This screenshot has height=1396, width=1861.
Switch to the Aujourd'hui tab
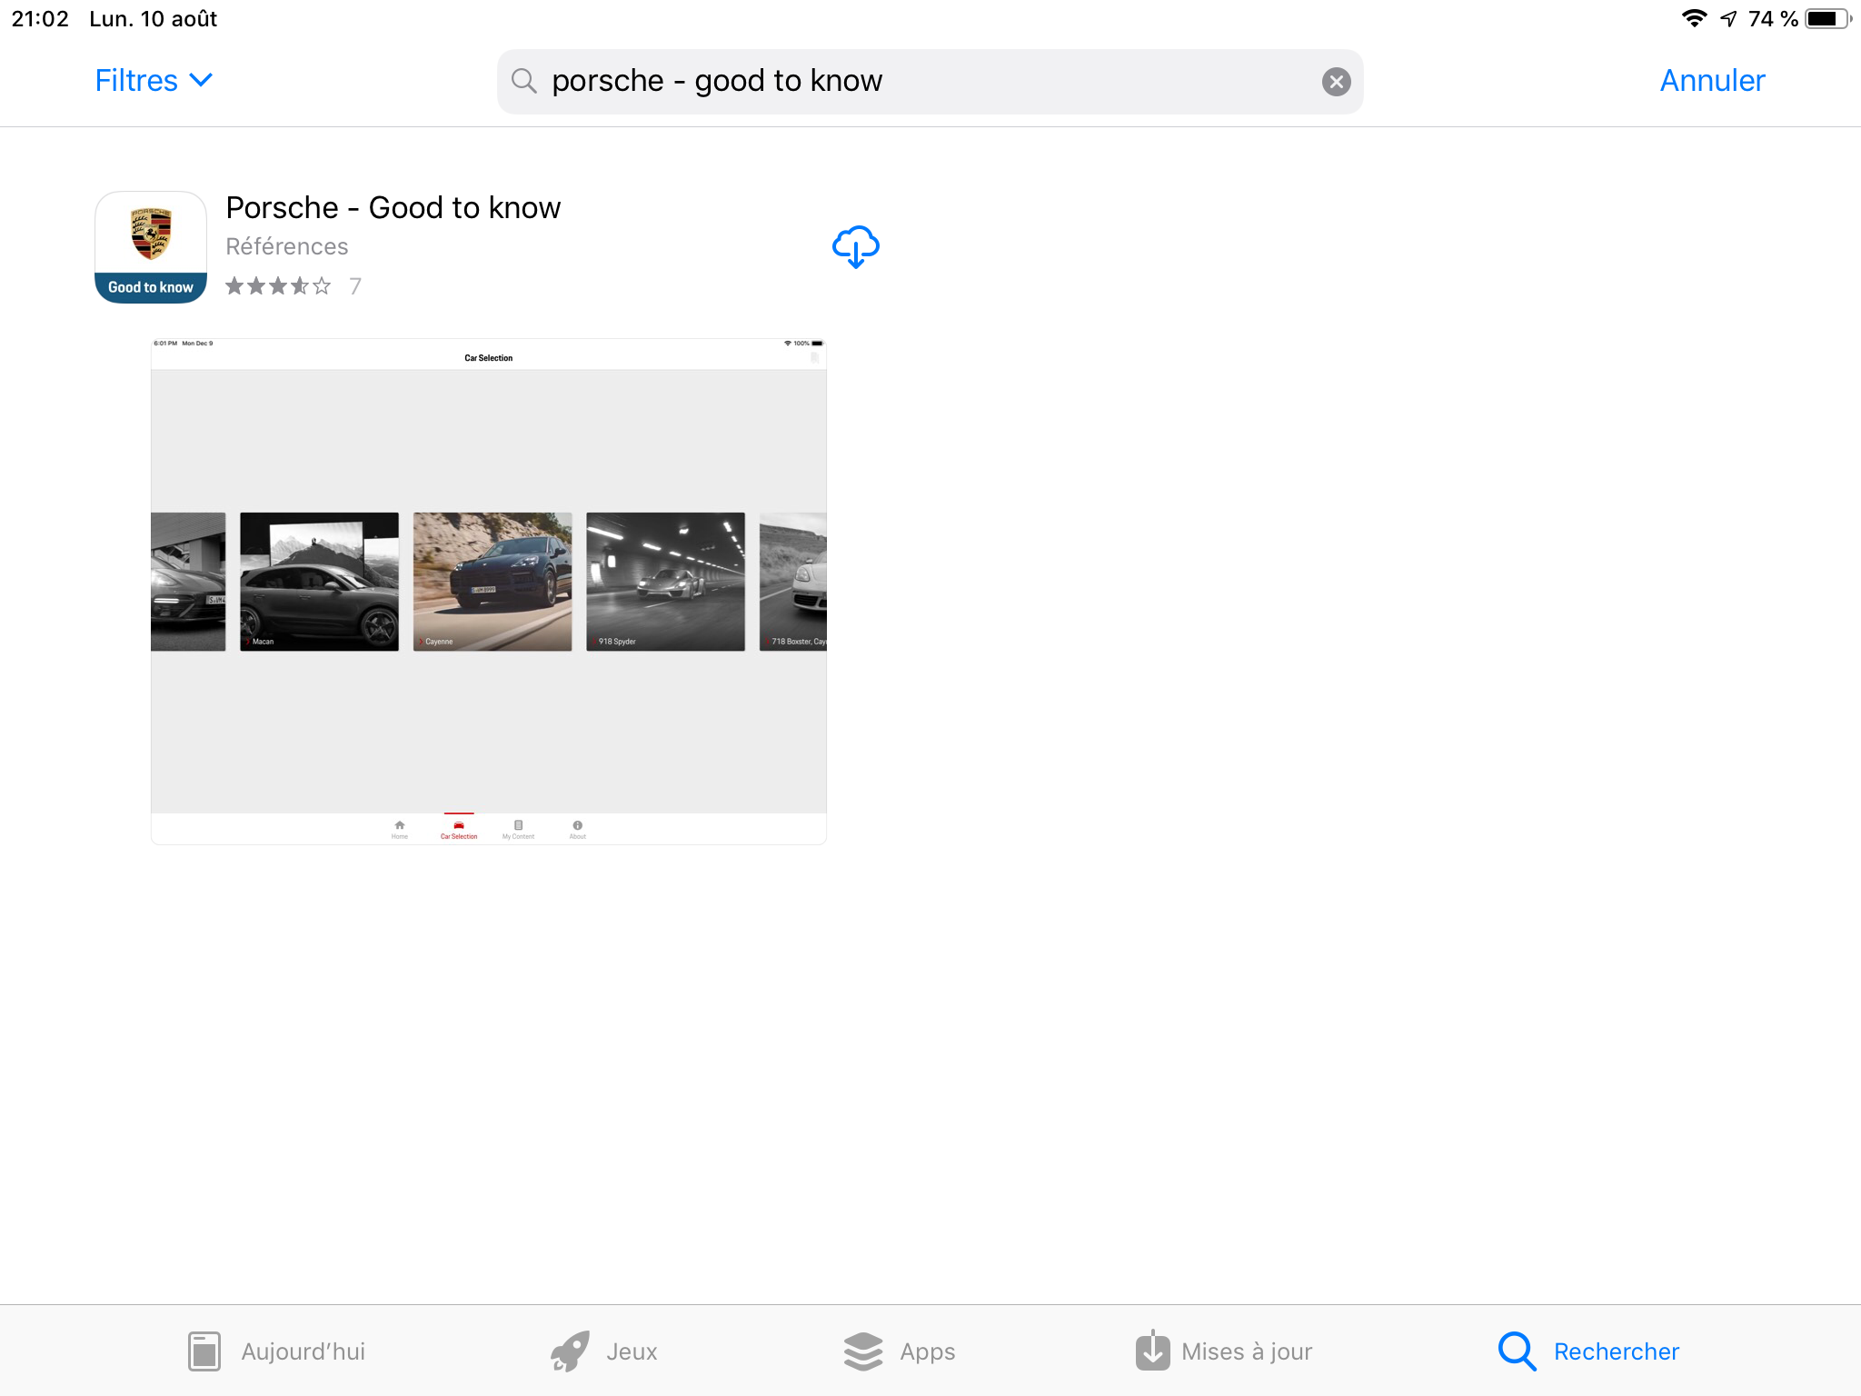pyautogui.click(x=276, y=1351)
